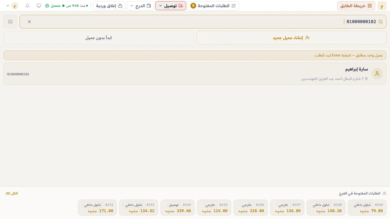Create a new customer (إنشاء عميل جديد)
This screenshot has height=219, width=390.
(x=292, y=38)
